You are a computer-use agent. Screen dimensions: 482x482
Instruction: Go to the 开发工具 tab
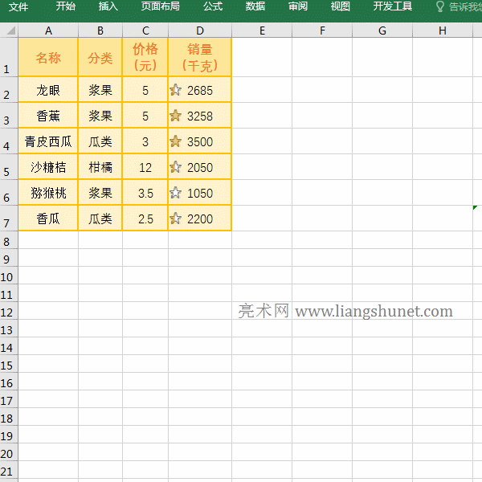pos(393,6)
